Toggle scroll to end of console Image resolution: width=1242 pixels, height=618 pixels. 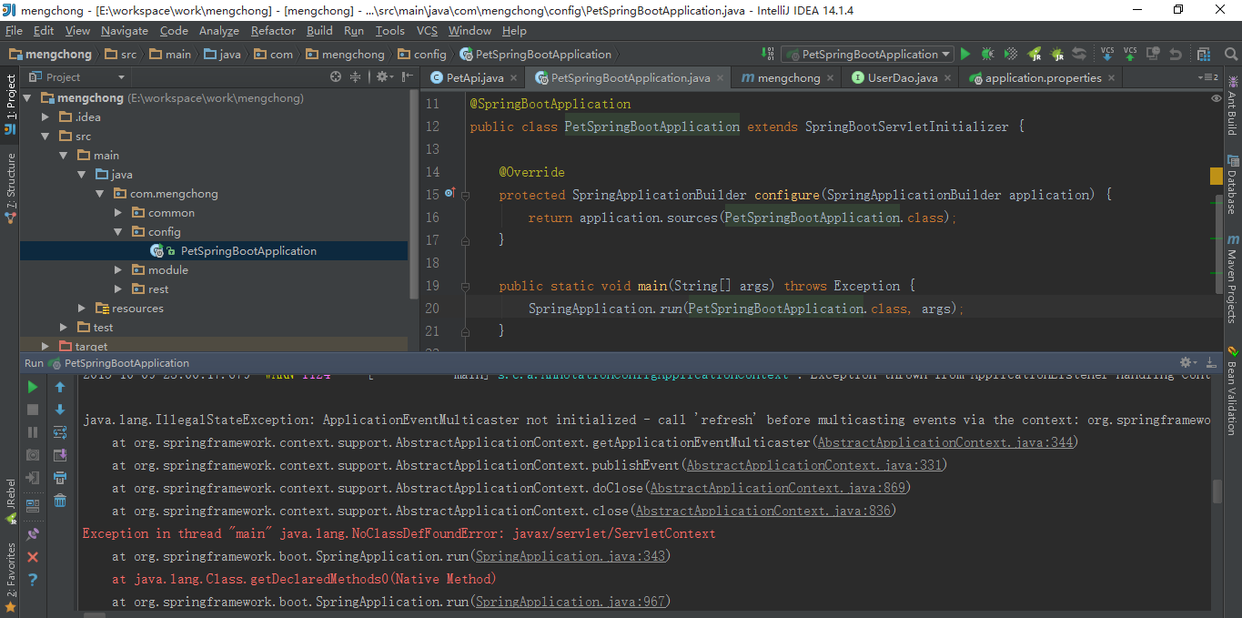point(60,454)
